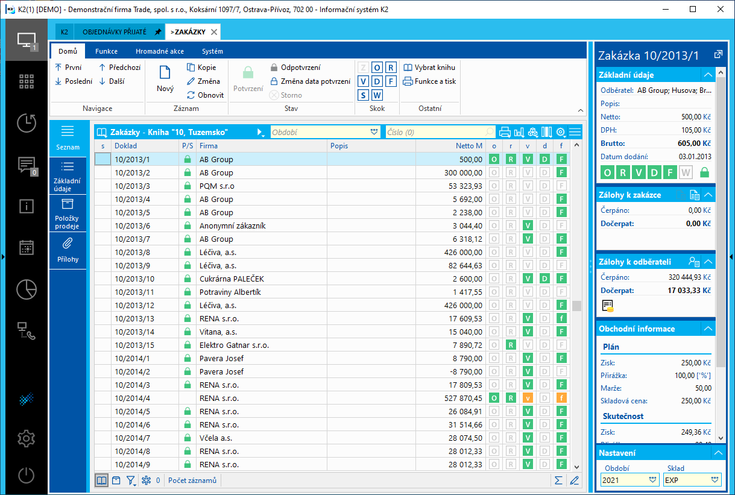Screen dimensions: 735x495
Task: Create a new record with Nový
Action: 165,78
